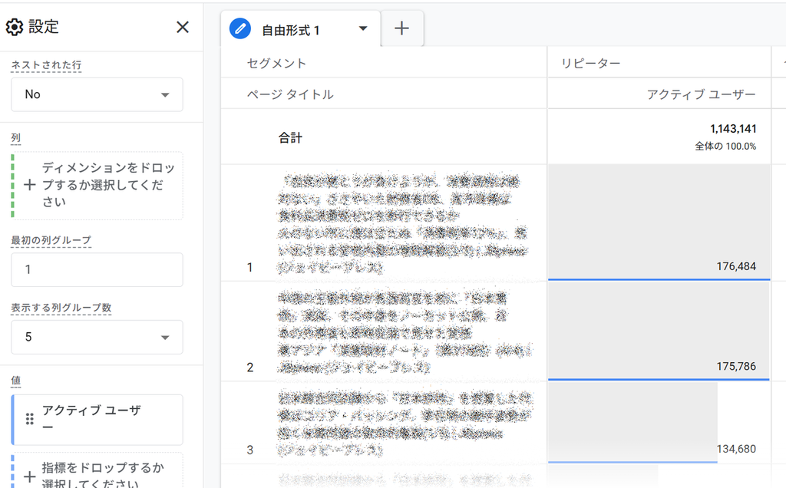
Task: Click plus icon to add a metric
Action: (x=30, y=476)
